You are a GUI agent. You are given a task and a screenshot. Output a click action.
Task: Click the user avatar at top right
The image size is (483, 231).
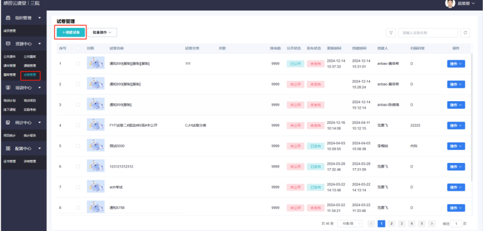[450, 3]
